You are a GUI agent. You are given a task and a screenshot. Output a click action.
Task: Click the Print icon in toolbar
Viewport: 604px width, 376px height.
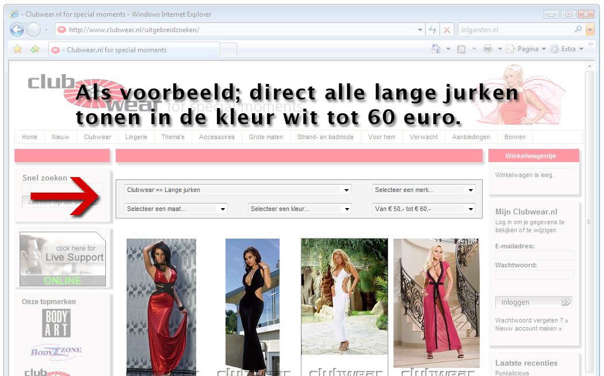[x=488, y=49]
